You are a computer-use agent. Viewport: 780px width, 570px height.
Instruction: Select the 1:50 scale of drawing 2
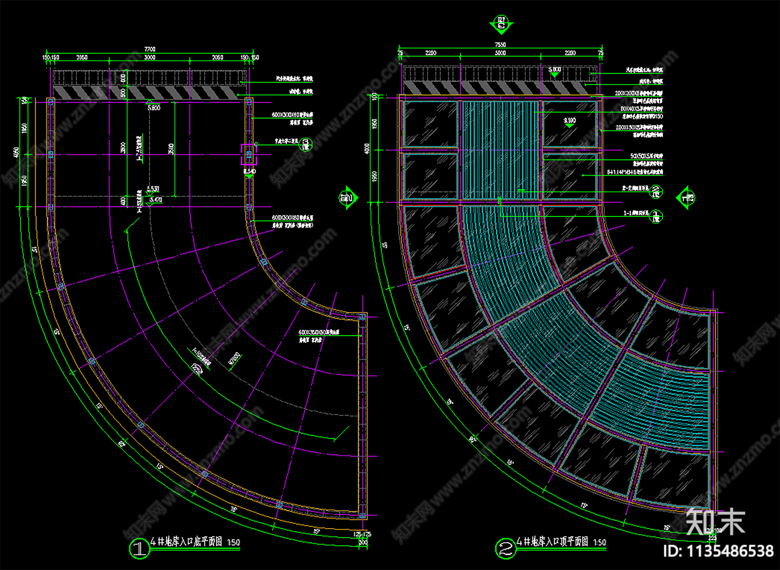[x=600, y=542]
